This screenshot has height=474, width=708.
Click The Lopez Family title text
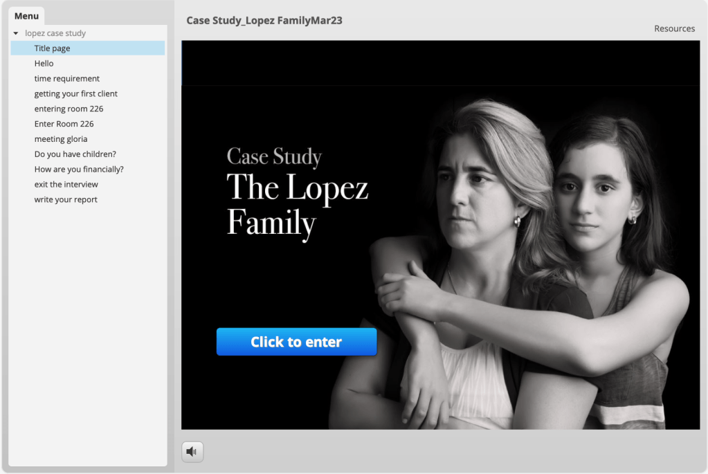(297, 205)
